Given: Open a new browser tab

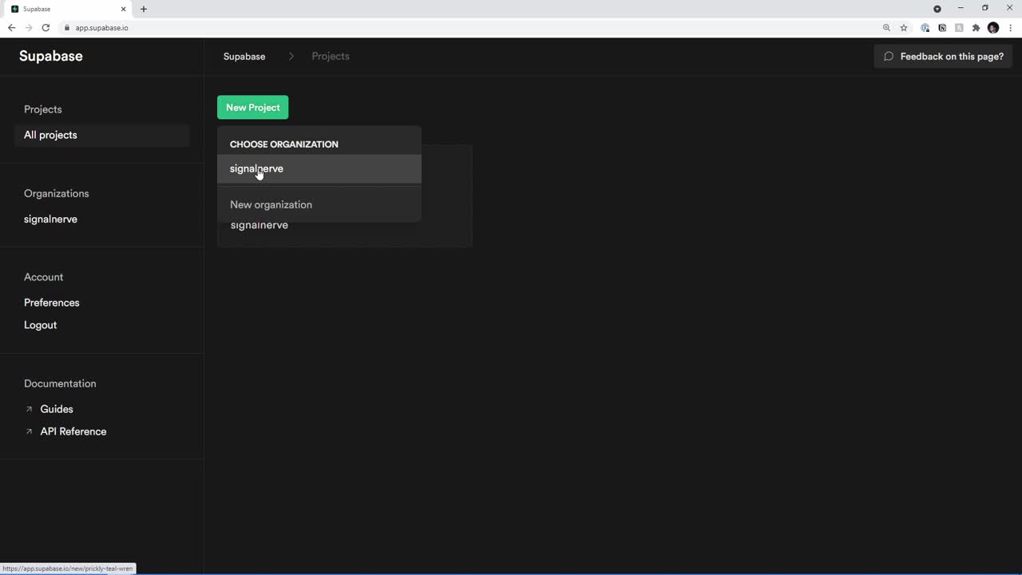Looking at the screenshot, I should click(x=144, y=9).
